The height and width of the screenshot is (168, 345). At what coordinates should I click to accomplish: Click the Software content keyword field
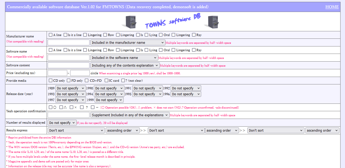(x=69, y=65)
